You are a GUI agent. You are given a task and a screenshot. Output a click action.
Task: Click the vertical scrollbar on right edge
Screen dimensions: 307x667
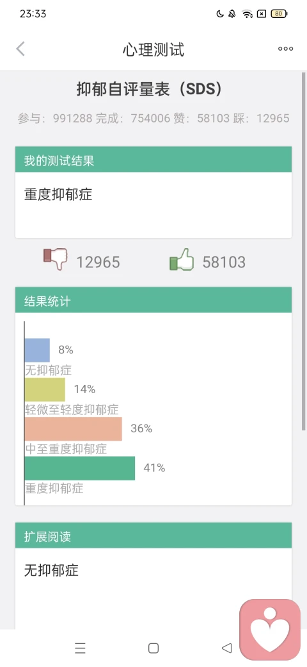(x=304, y=251)
